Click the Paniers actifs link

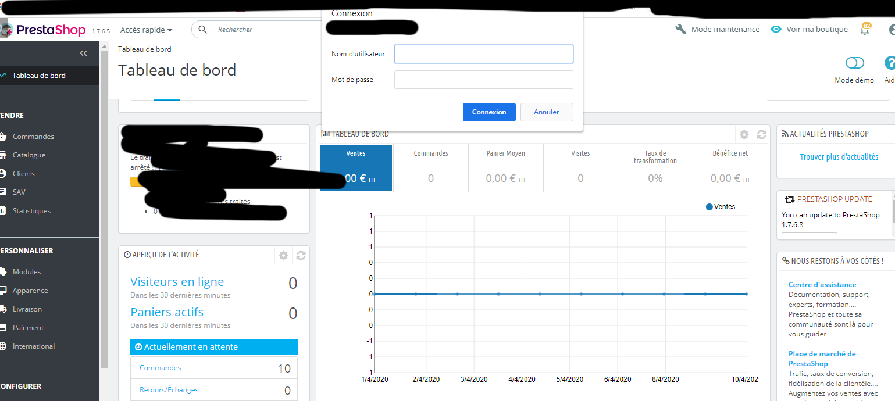pos(167,312)
